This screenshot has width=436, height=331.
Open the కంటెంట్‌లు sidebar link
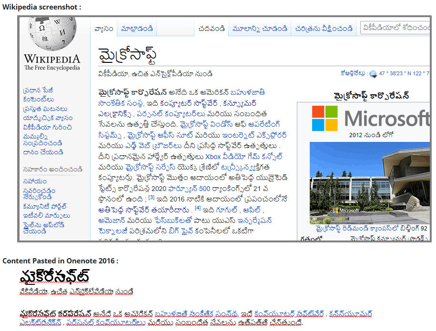click(x=39, y=100)
